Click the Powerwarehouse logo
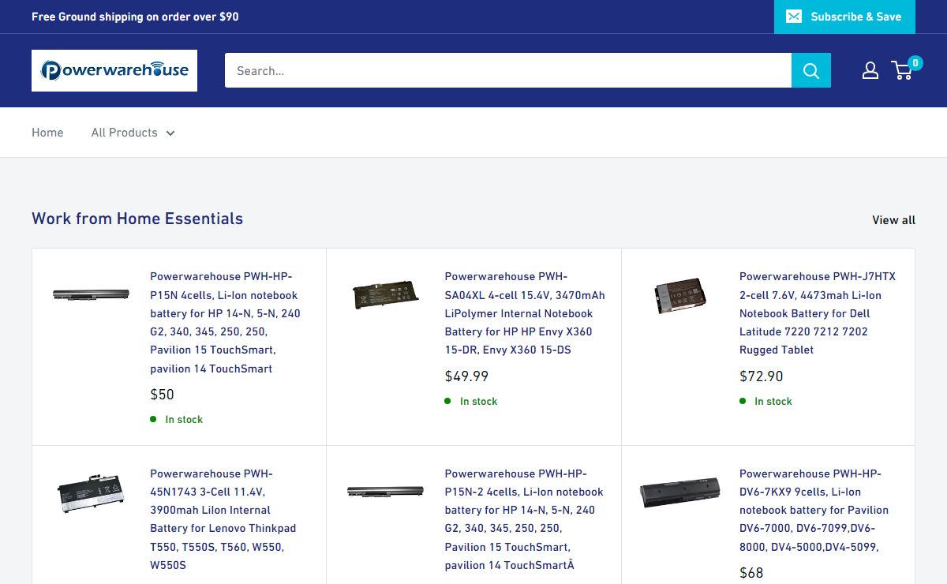947x584 pixels. [114, 70]
